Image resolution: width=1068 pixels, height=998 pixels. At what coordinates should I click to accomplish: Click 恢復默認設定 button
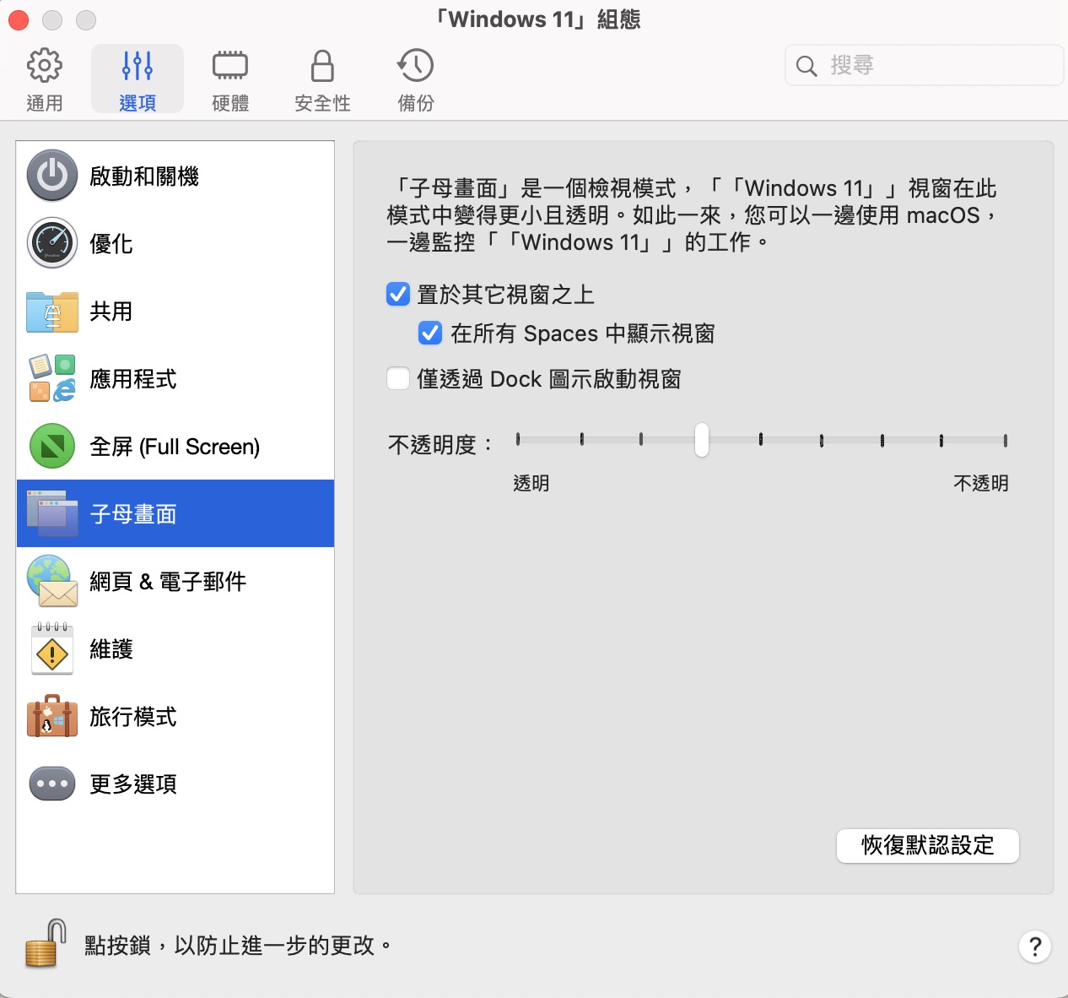[928, 845]
